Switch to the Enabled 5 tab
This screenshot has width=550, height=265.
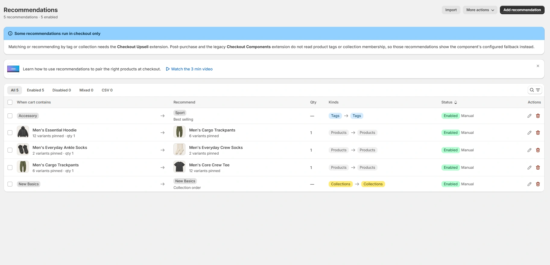(x=35, y=90)
